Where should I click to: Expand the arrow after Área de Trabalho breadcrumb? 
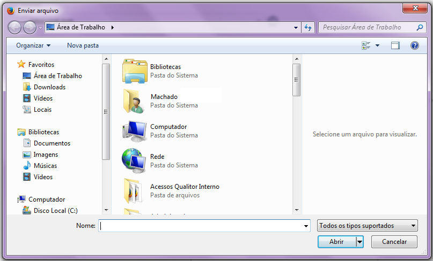pyautogui.click(x=112, y=27)
